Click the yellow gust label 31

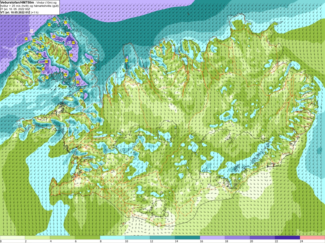[78, 82]
